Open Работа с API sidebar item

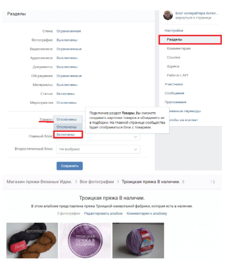(178, 75)
